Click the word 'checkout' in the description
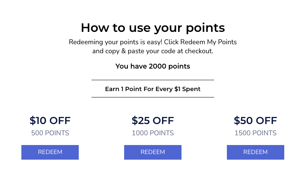Image resolution: width=306 pixels, height=187 pixels. [x=198, y=51]
